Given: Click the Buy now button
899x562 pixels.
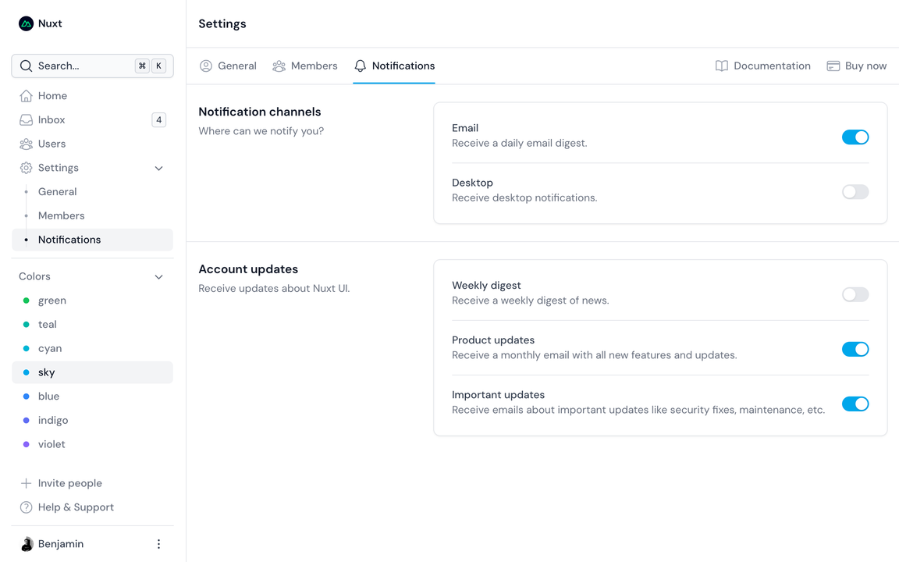Looking at the screenshot, I should tap(857, 66).
